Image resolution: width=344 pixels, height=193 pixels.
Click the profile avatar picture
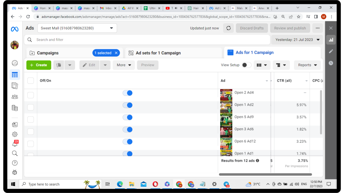point(15,45)
